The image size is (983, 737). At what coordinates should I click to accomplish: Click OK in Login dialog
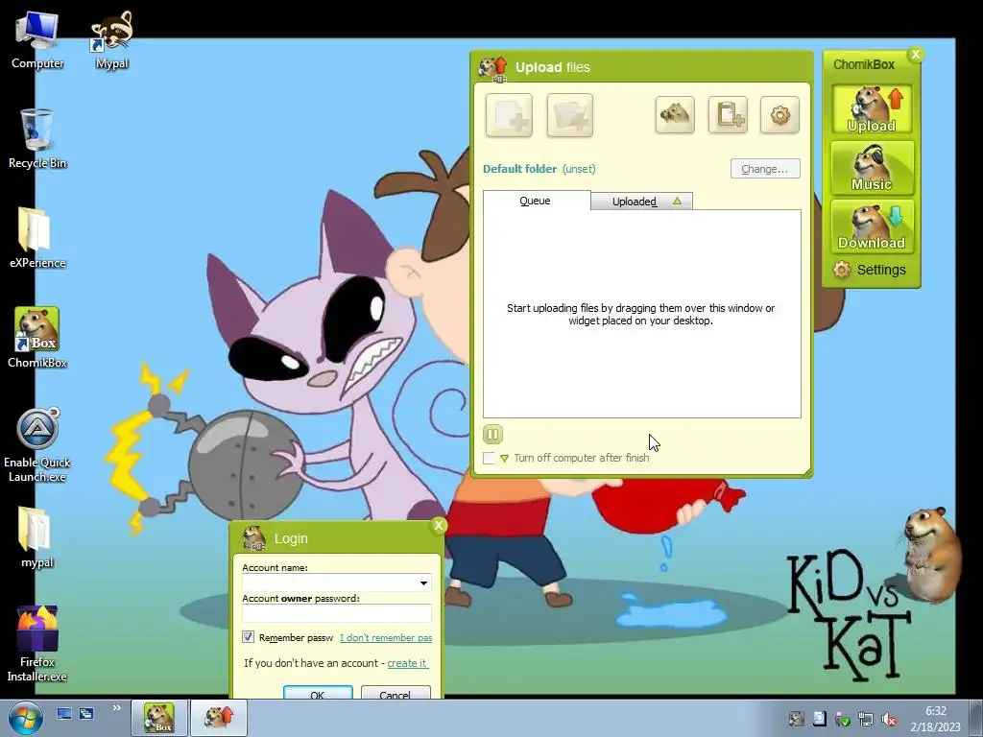coord(318,693)
